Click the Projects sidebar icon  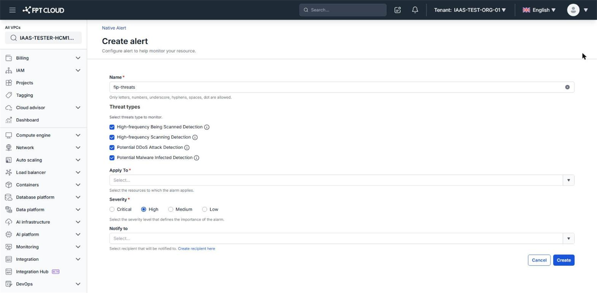point(8,83)
